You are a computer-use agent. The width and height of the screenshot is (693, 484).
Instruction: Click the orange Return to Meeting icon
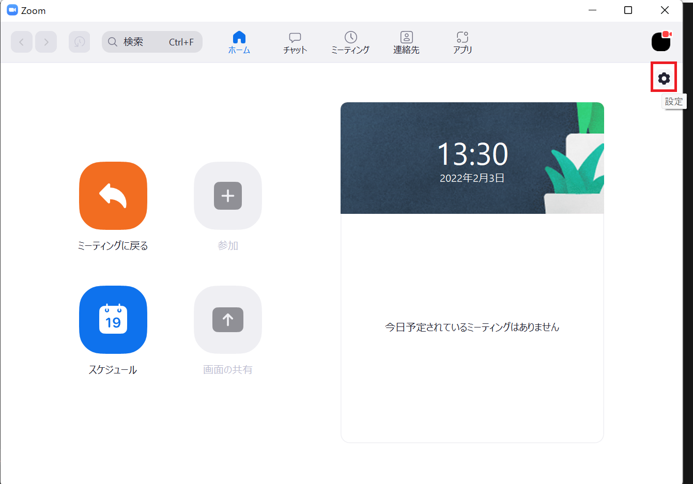tap(113, 196)
